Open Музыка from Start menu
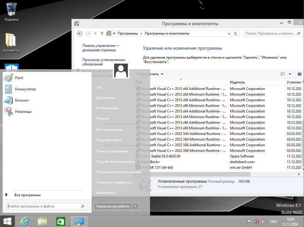 click(102, 118)
